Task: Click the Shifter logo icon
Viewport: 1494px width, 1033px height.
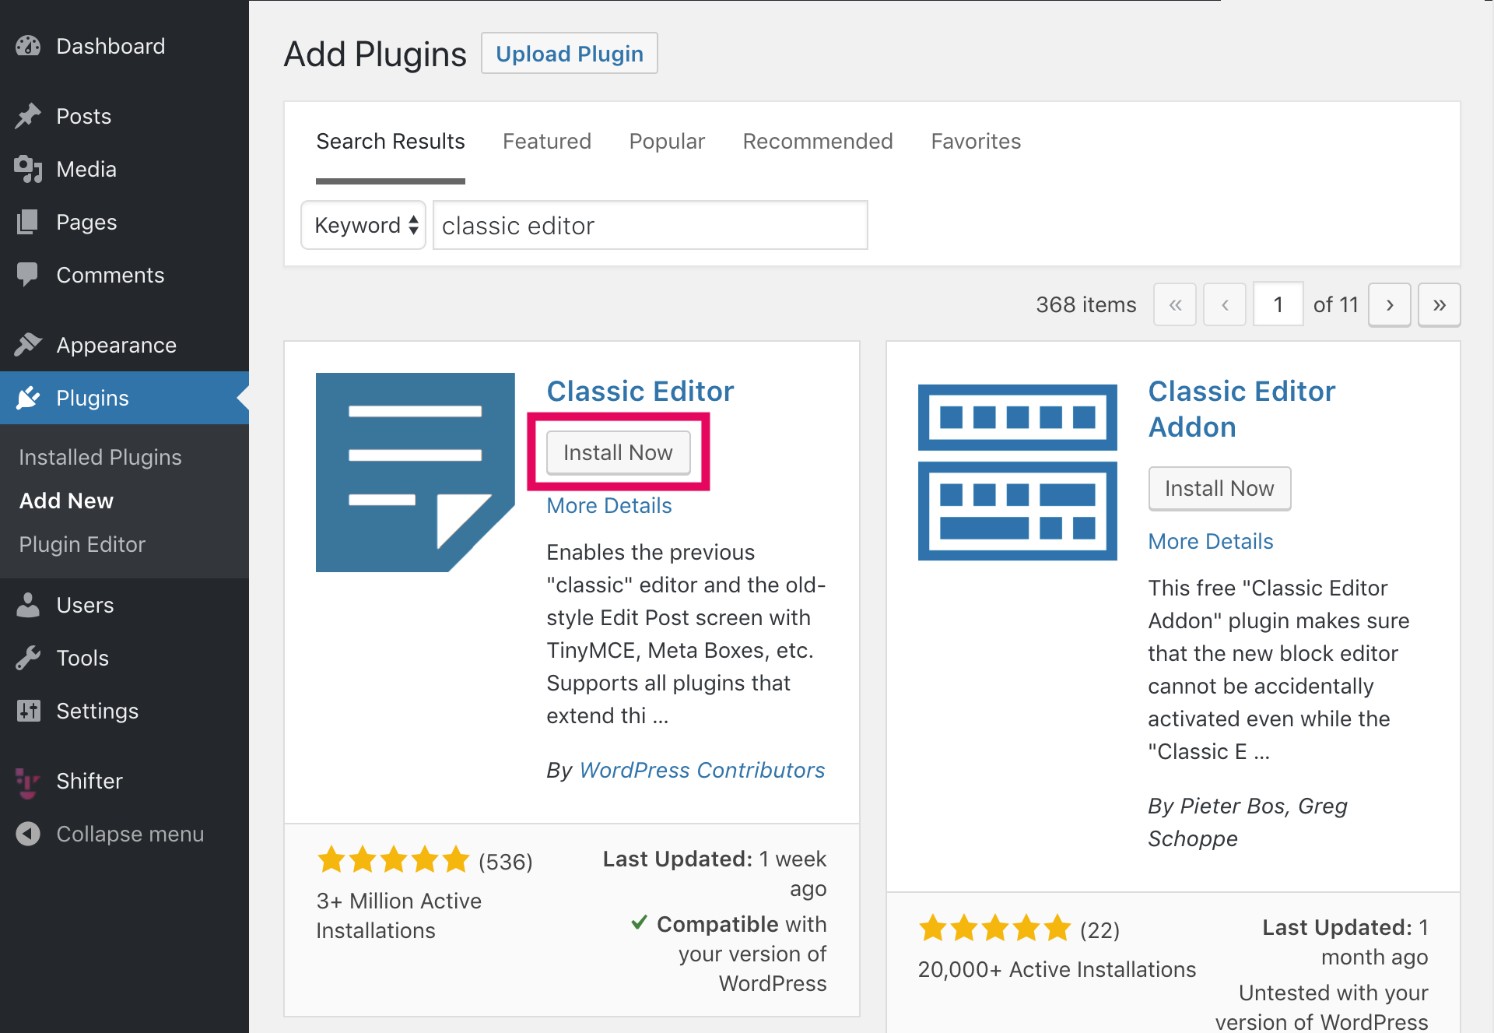Action: (28, 782)
